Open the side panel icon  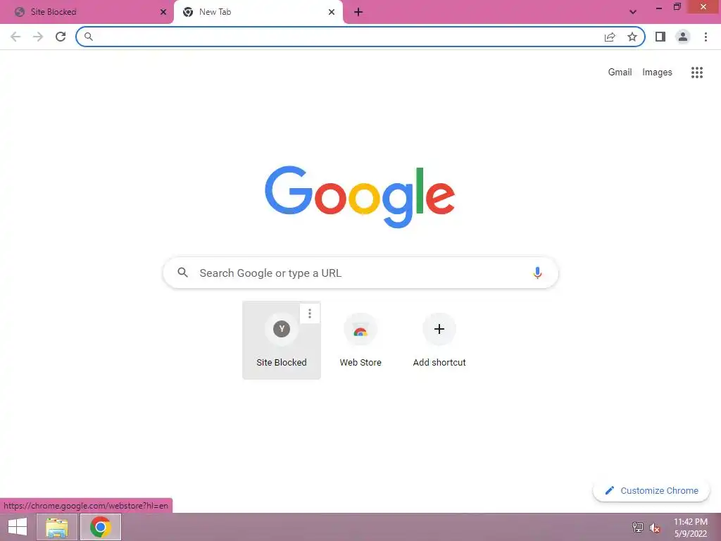pos(660,37)
